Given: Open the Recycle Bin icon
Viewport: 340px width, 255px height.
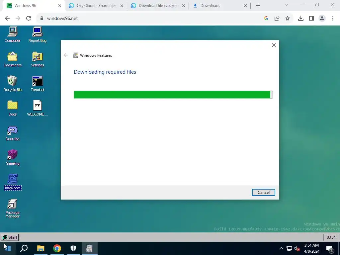Looking at the screenshot, I should pos(12,84).
